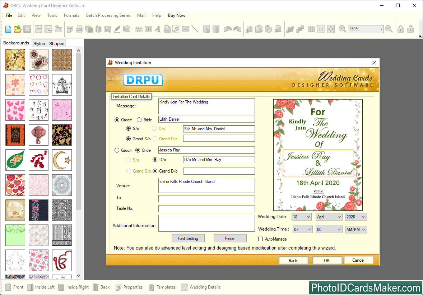Open the 150% zoom level dropdown
This screenshot has width=423, height=295.
click(381, 29)
